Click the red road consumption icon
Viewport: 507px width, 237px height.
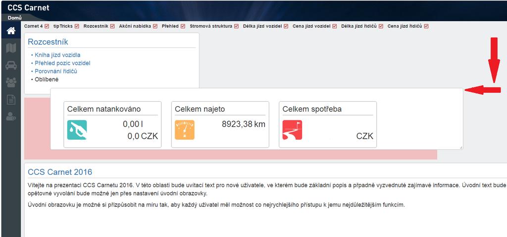[292, 130]
